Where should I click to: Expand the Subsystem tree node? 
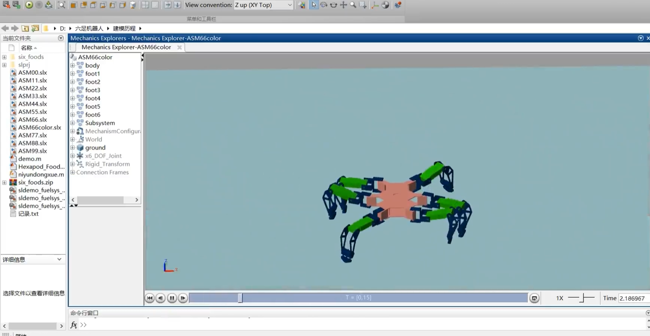(x=72, y=123)
